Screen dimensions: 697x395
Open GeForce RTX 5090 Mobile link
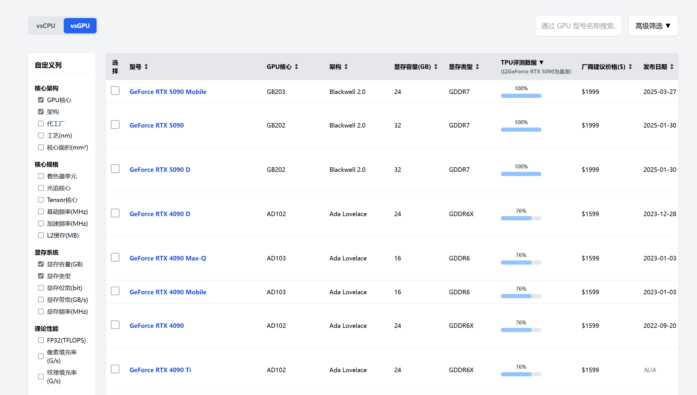[x=168, y=92]
